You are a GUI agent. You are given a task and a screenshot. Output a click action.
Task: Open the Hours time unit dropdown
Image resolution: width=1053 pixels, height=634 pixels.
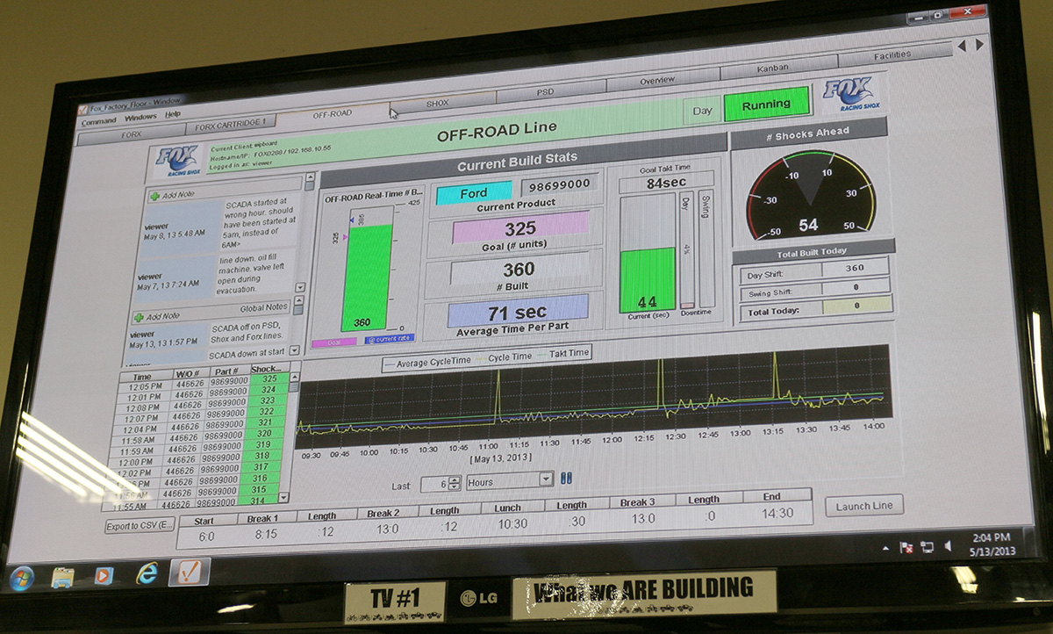[546, 479]
